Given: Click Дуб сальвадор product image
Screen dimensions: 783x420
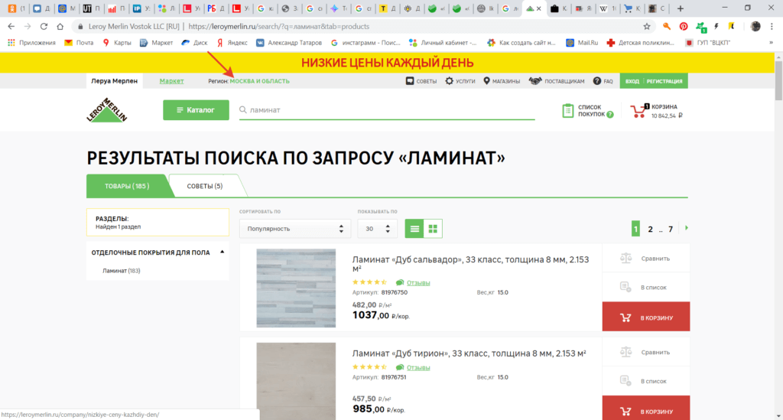Looking at the screenshot, I should click(x=296, y=288).
